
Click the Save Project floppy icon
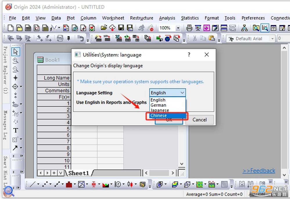(x=121, y=28)
